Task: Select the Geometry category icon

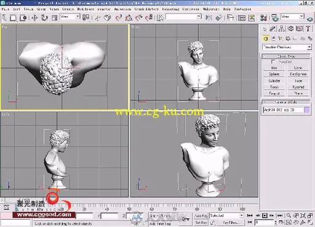Action: coord(266,39)
